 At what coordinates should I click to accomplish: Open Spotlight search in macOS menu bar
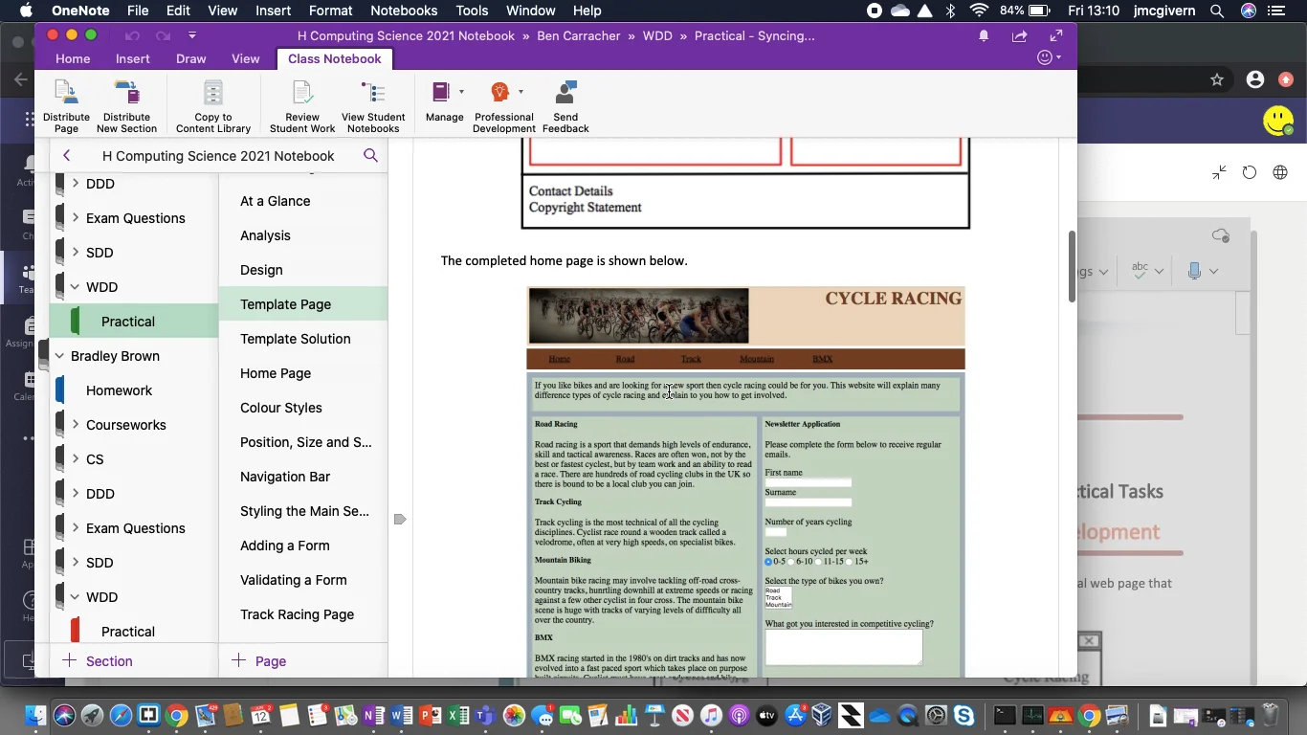[x=1216, y=11]
